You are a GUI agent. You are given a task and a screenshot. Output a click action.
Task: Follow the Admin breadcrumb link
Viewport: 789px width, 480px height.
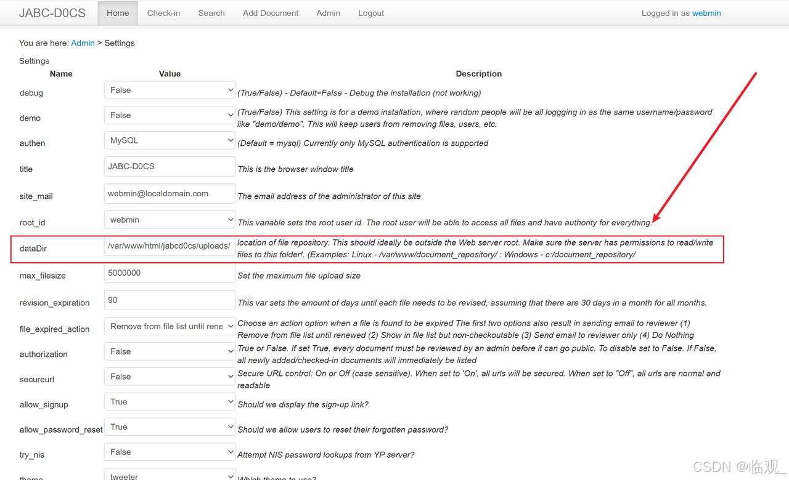tap(83, 43)
